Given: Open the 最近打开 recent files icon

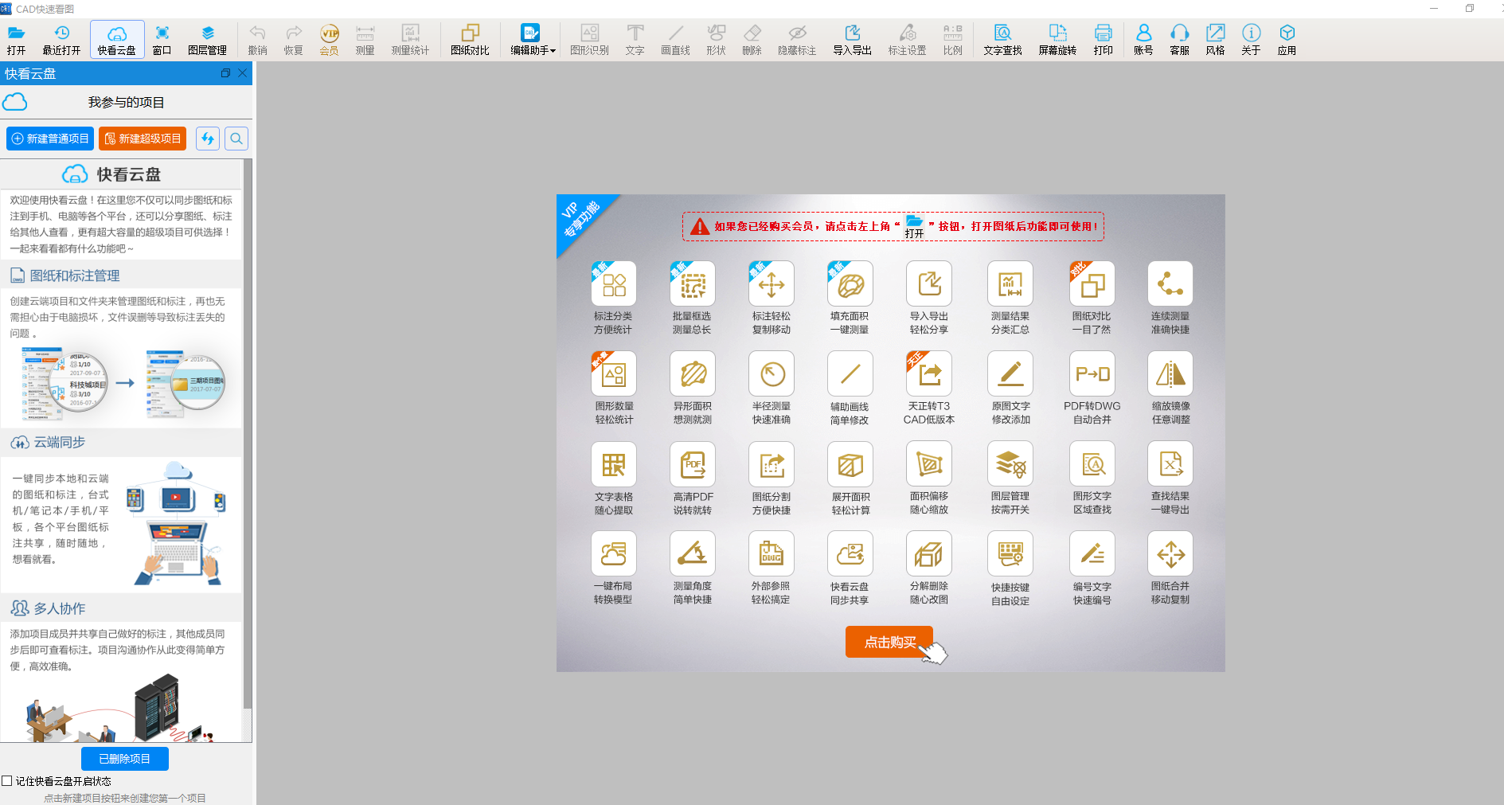Looking at the screenshot, I should [x=61, y=39].
